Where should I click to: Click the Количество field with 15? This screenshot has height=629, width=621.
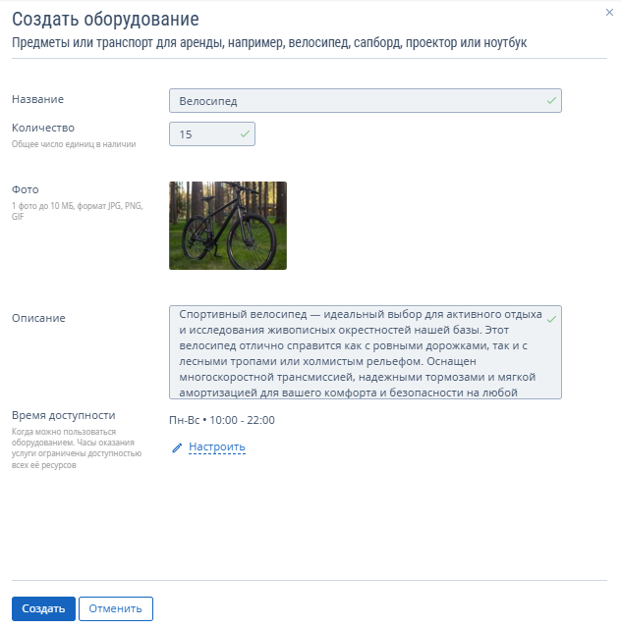[212, 134]
